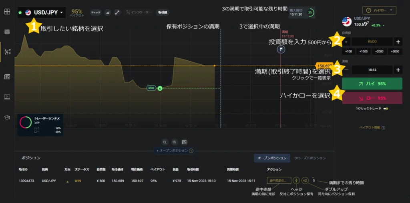The image size is (410, 203).
Task: Zoom out the chart with magnifier minus
Action: [x=165, y=142]
